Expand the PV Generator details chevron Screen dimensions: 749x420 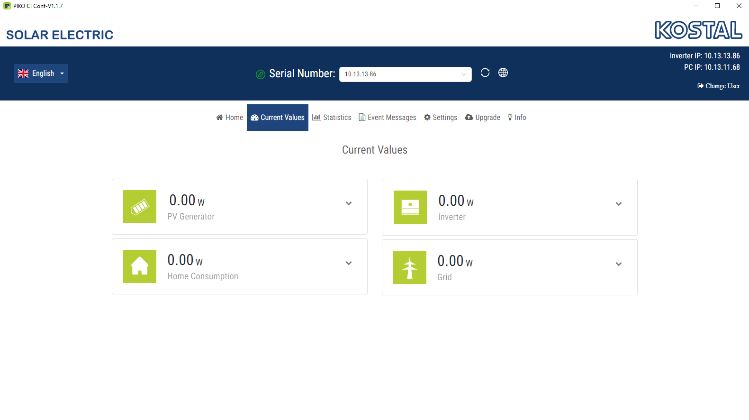click(349, 203)
